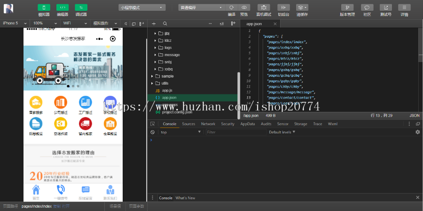423x211 pixels.
Task: Click the copy page path link
Action: pyautogui.click(x=57, y=206)
